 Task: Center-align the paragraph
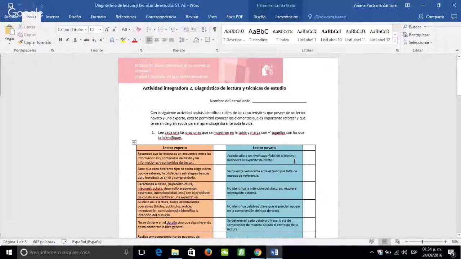(156, 40)
